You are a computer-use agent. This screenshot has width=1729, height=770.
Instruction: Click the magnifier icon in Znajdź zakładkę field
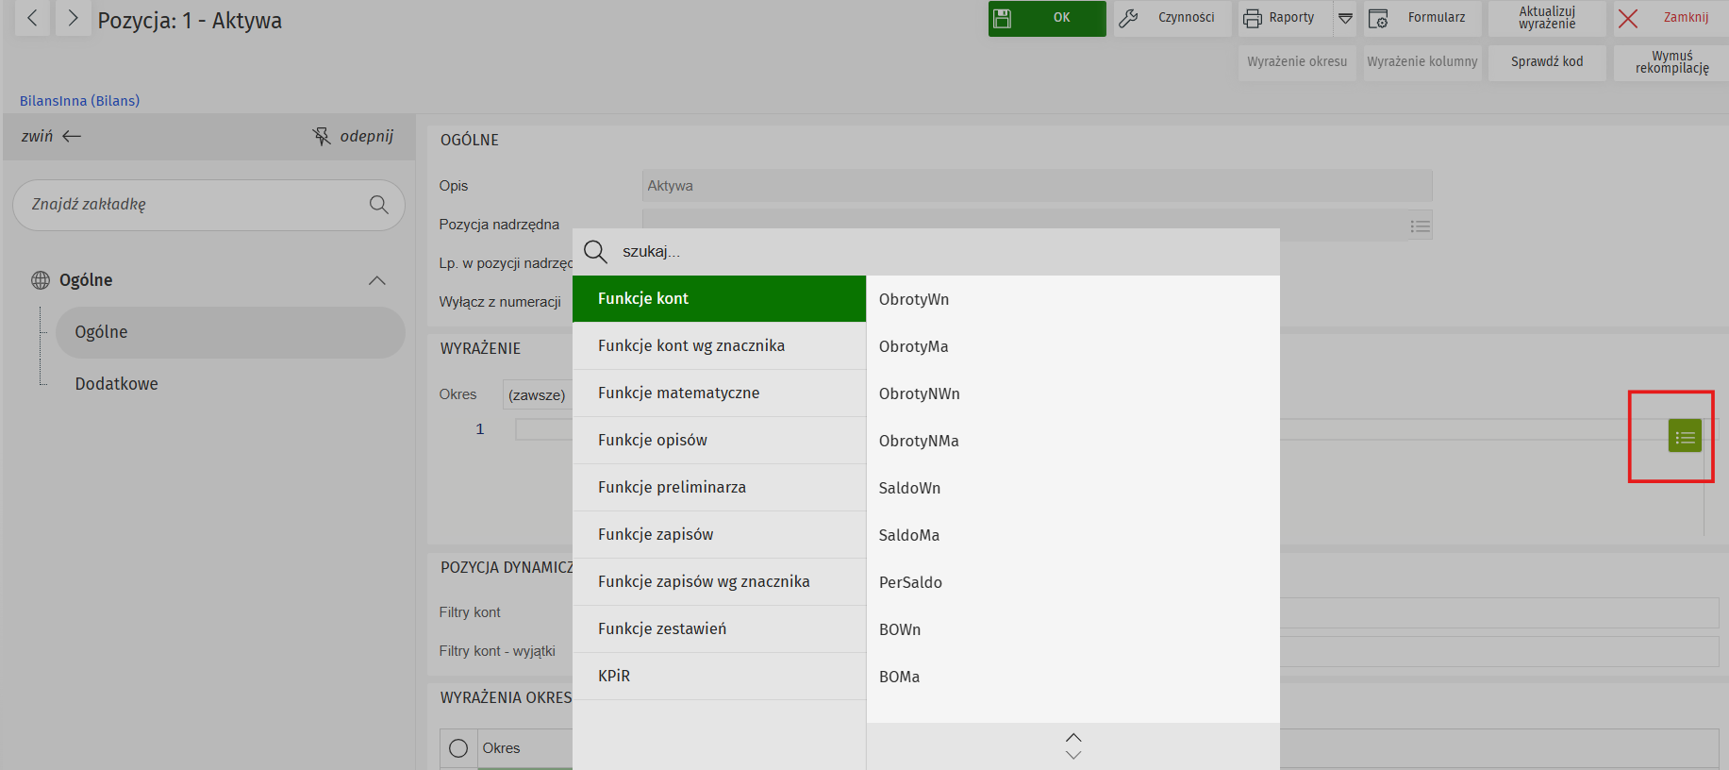pyautogui.click(x=378, y=205)
